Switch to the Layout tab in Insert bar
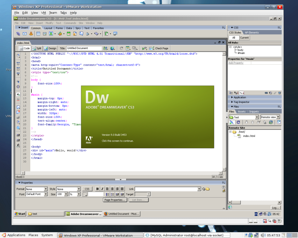 pos(48,28)
